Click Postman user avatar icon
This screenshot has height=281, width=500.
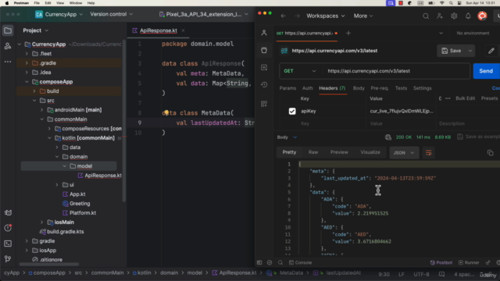click(482, 16)
